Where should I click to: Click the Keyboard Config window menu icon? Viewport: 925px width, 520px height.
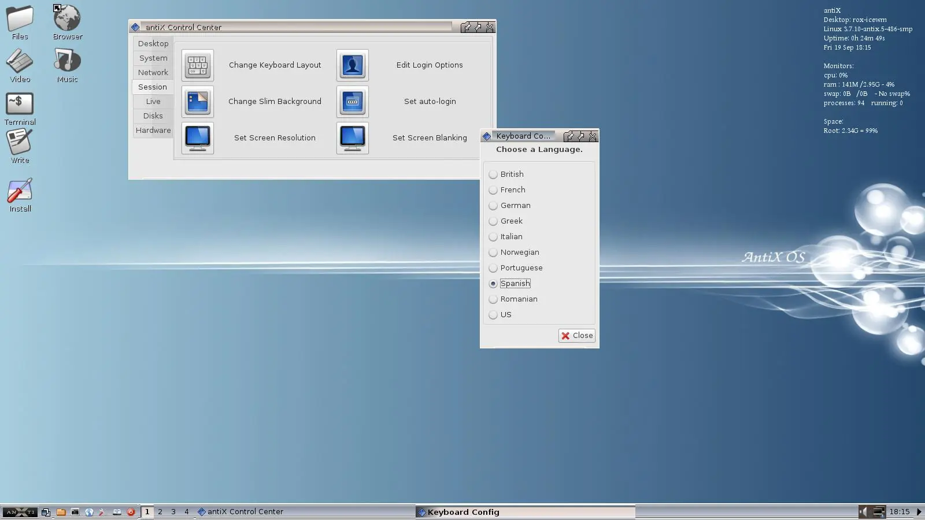tap(487, 136)
